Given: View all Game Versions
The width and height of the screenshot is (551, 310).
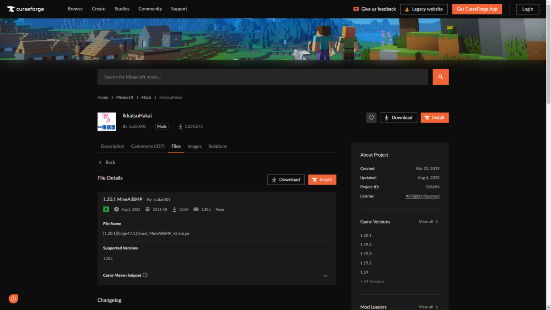Looking at the screenshot, I should click(x=428, y=222).
